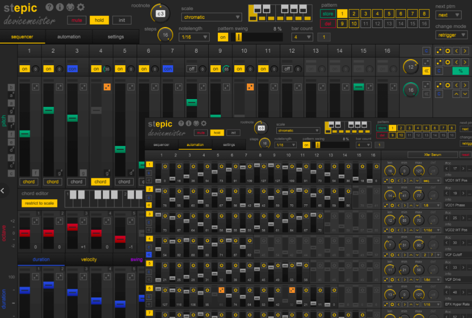Open settings tab in small window
The image size is (472, 318).
tap(229, 145)
